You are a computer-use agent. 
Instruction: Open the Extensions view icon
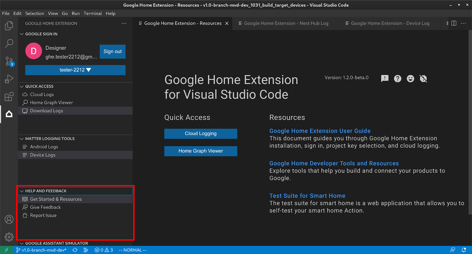pos(9,96)
